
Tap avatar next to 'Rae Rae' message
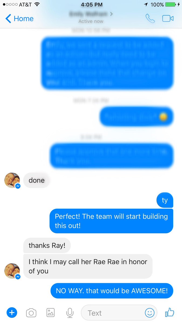(12, 271)
